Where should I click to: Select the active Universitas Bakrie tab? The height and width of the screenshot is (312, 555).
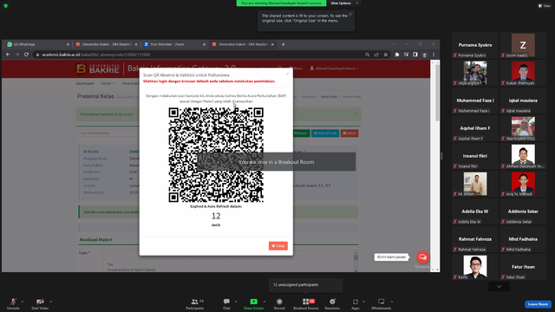[x=242, y=44]
